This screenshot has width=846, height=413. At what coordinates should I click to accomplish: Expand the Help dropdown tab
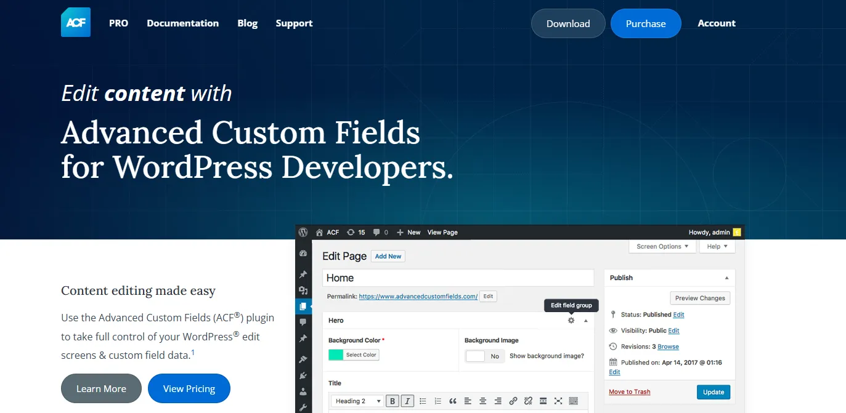point(717,246)
